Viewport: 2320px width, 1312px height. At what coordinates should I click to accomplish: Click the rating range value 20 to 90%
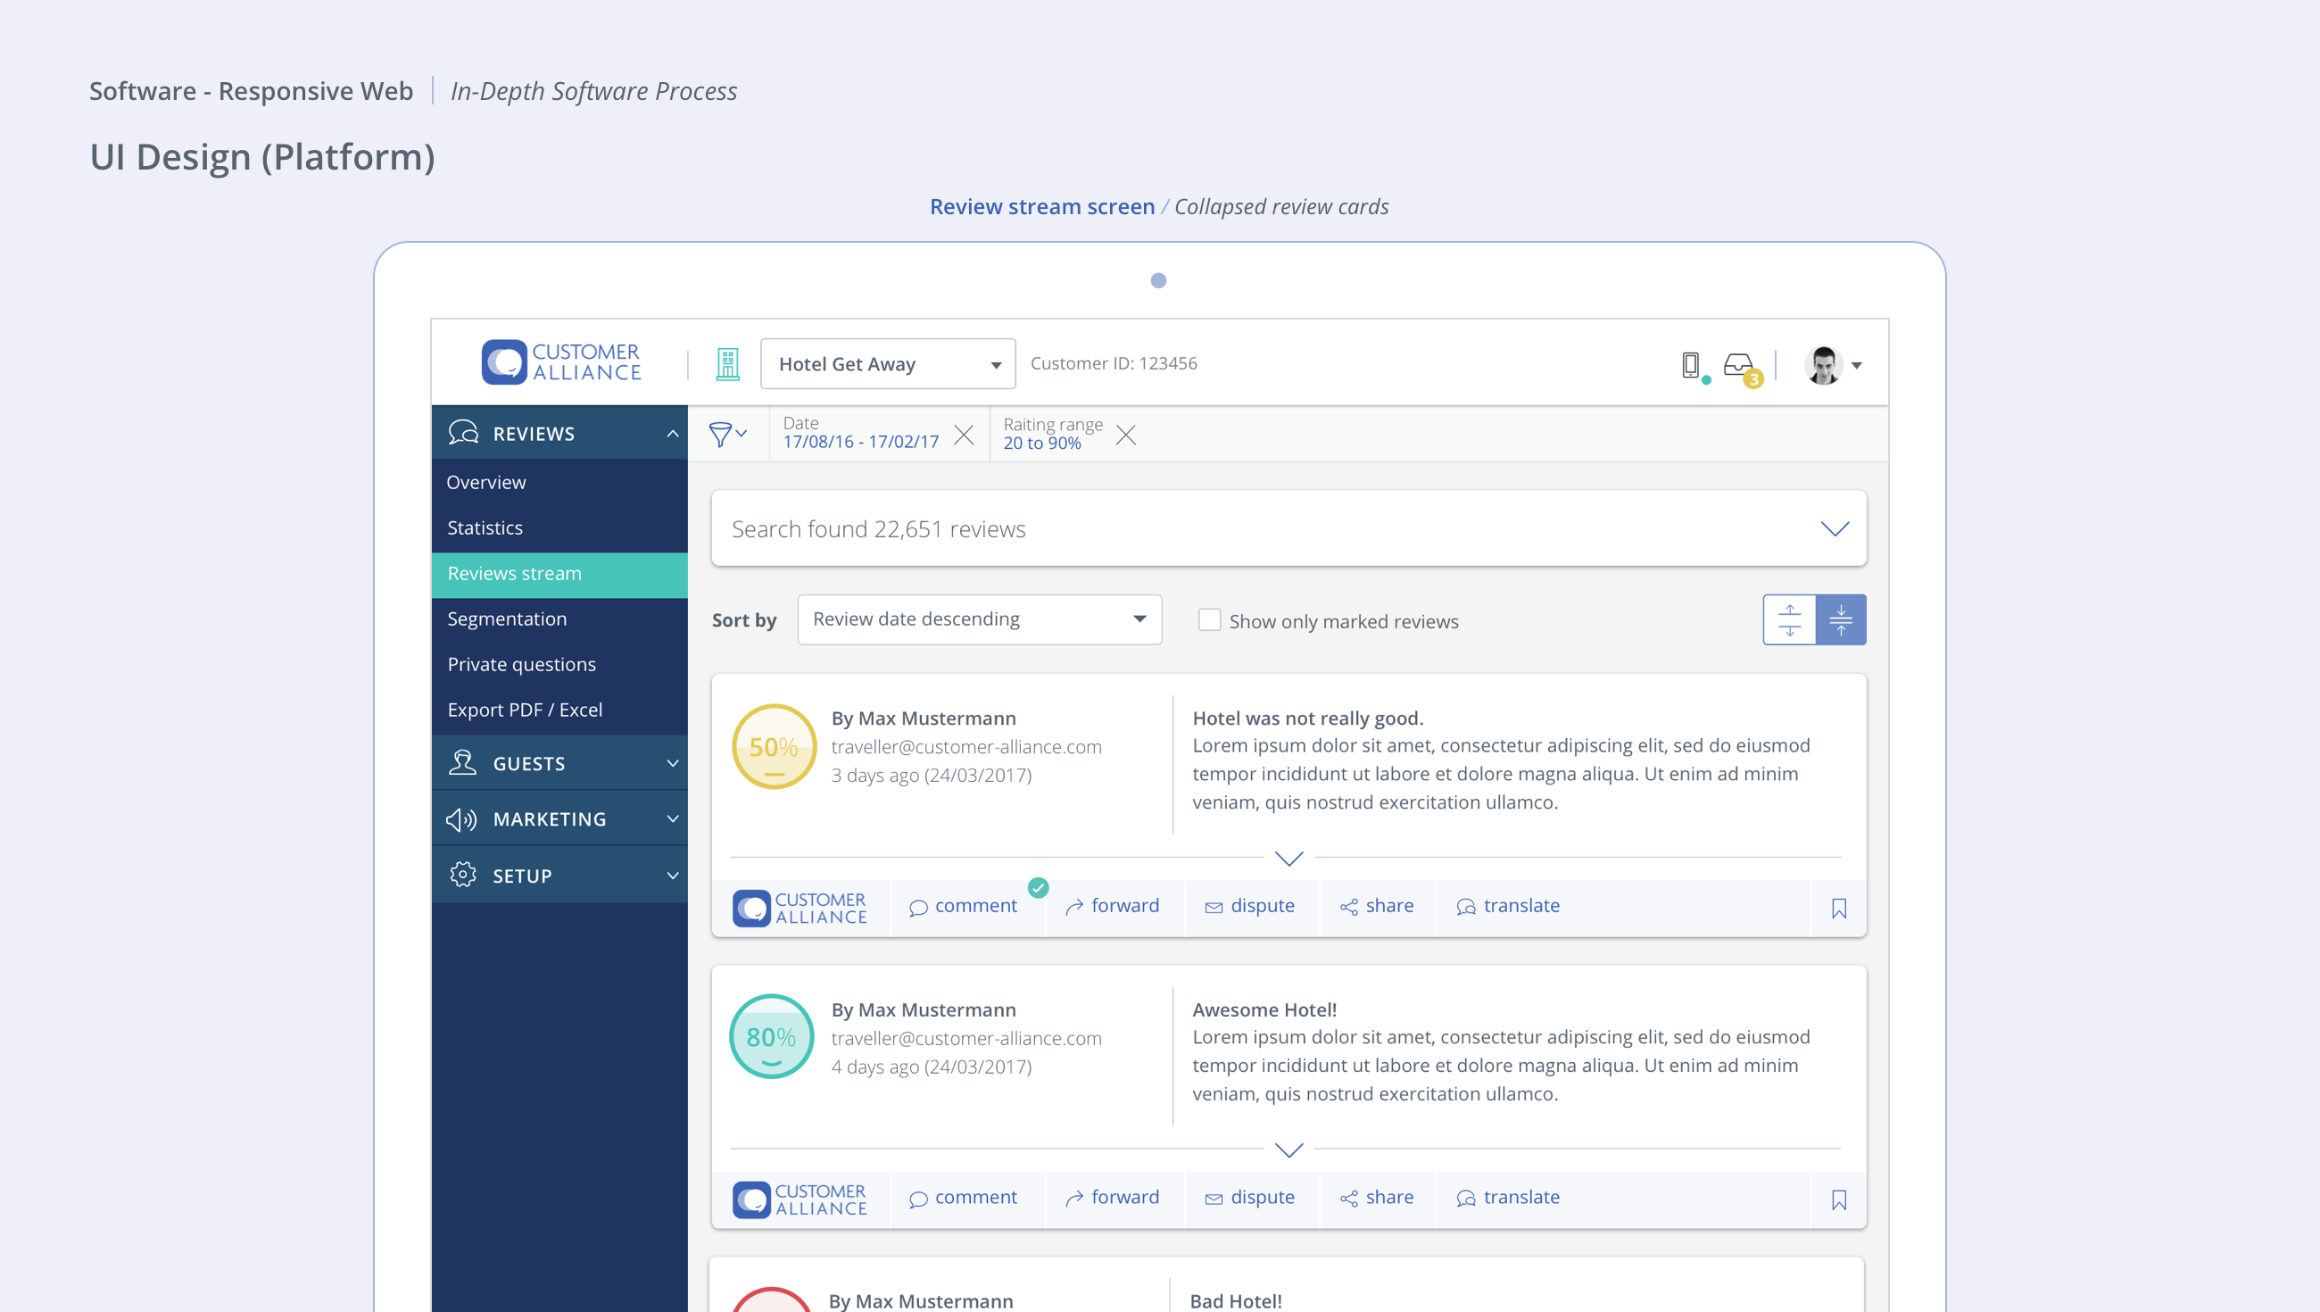1042,444
